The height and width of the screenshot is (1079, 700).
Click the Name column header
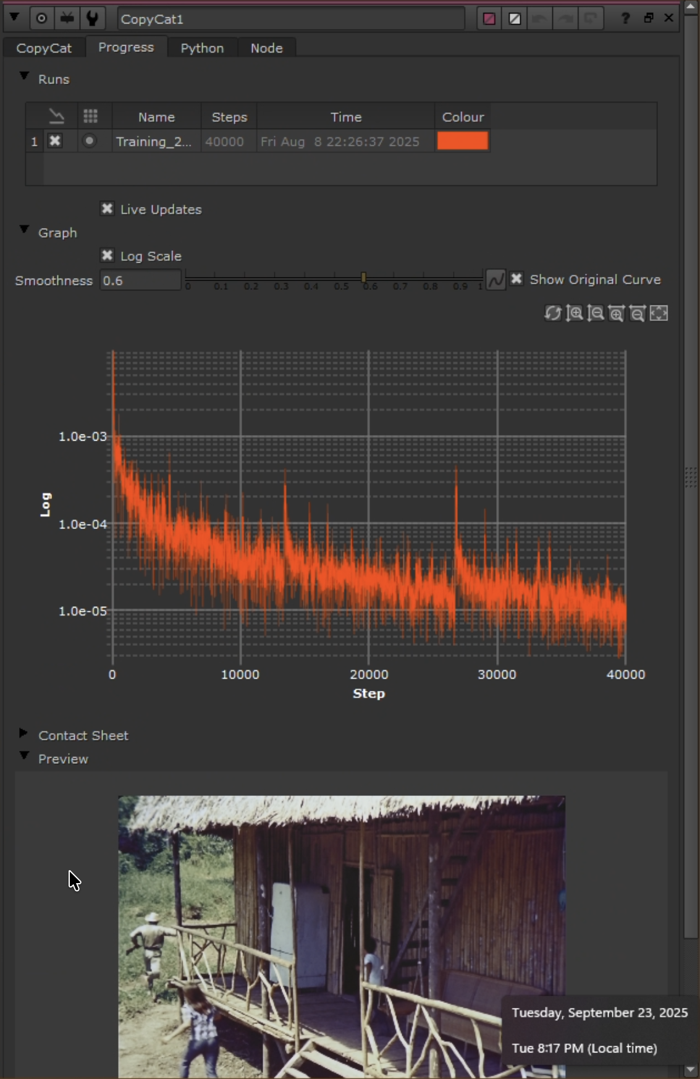pyautogui.click(x=156, y=117)
